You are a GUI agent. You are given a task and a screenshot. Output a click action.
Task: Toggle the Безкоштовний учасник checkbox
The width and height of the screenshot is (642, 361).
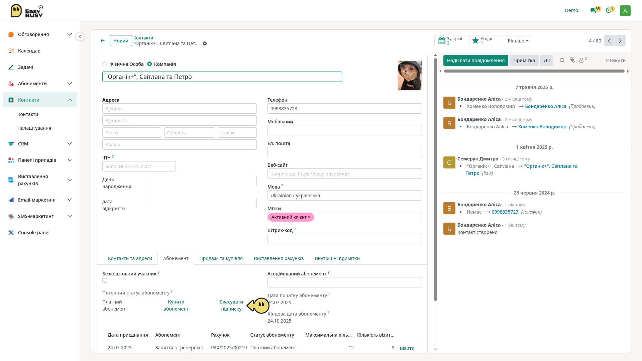(105, 281)
